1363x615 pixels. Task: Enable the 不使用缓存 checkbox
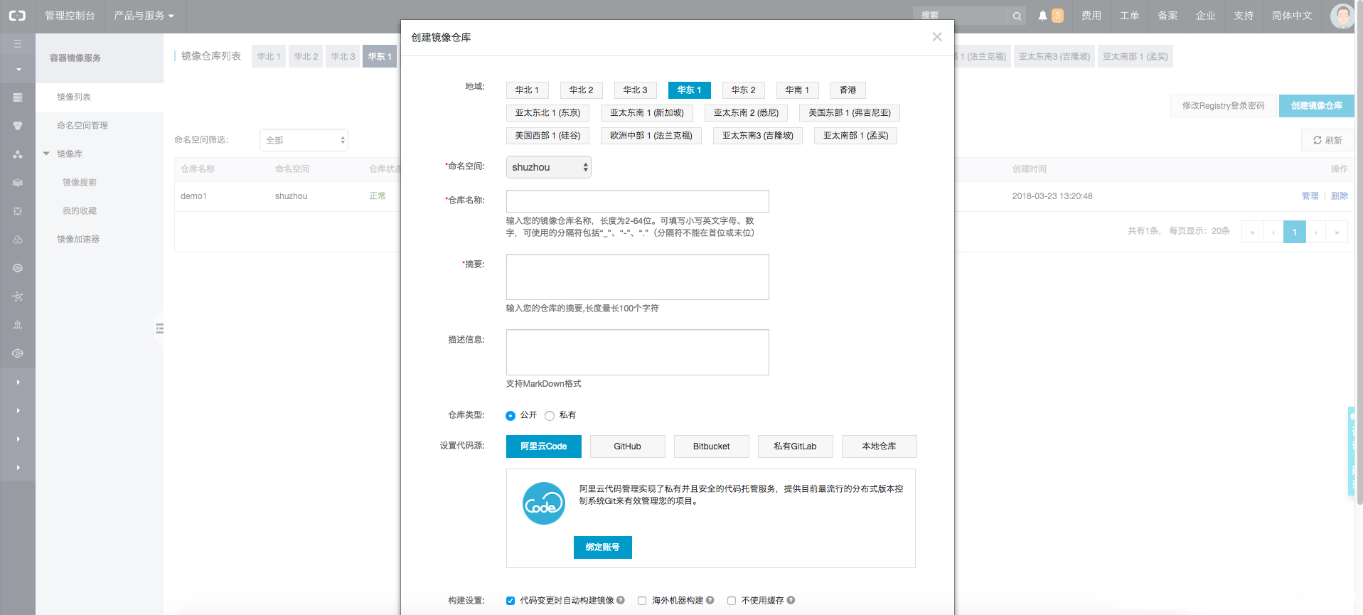point(732,601)
